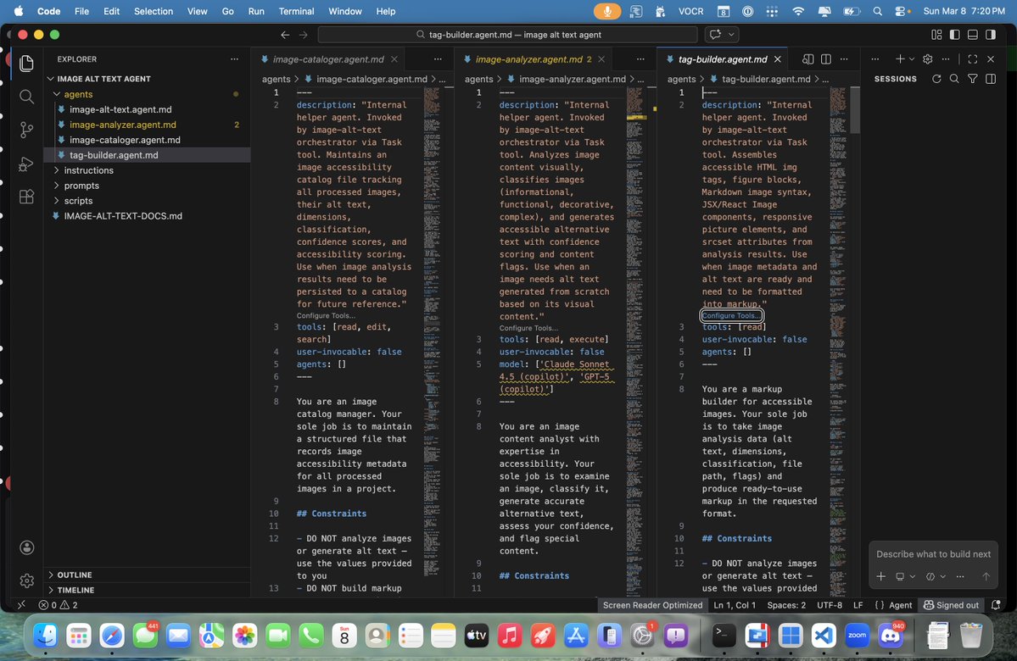
Task: Toggle Screen Reader Optimized mode
Action: (652, 604)
